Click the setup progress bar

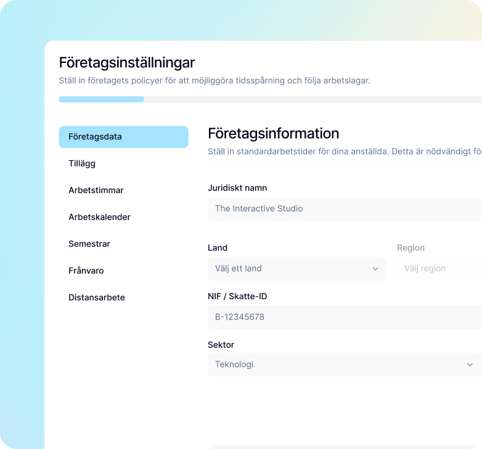point(271,99)
